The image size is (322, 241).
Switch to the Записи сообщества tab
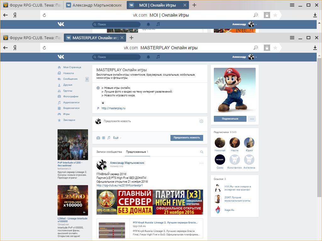click(x=109, y=152)
